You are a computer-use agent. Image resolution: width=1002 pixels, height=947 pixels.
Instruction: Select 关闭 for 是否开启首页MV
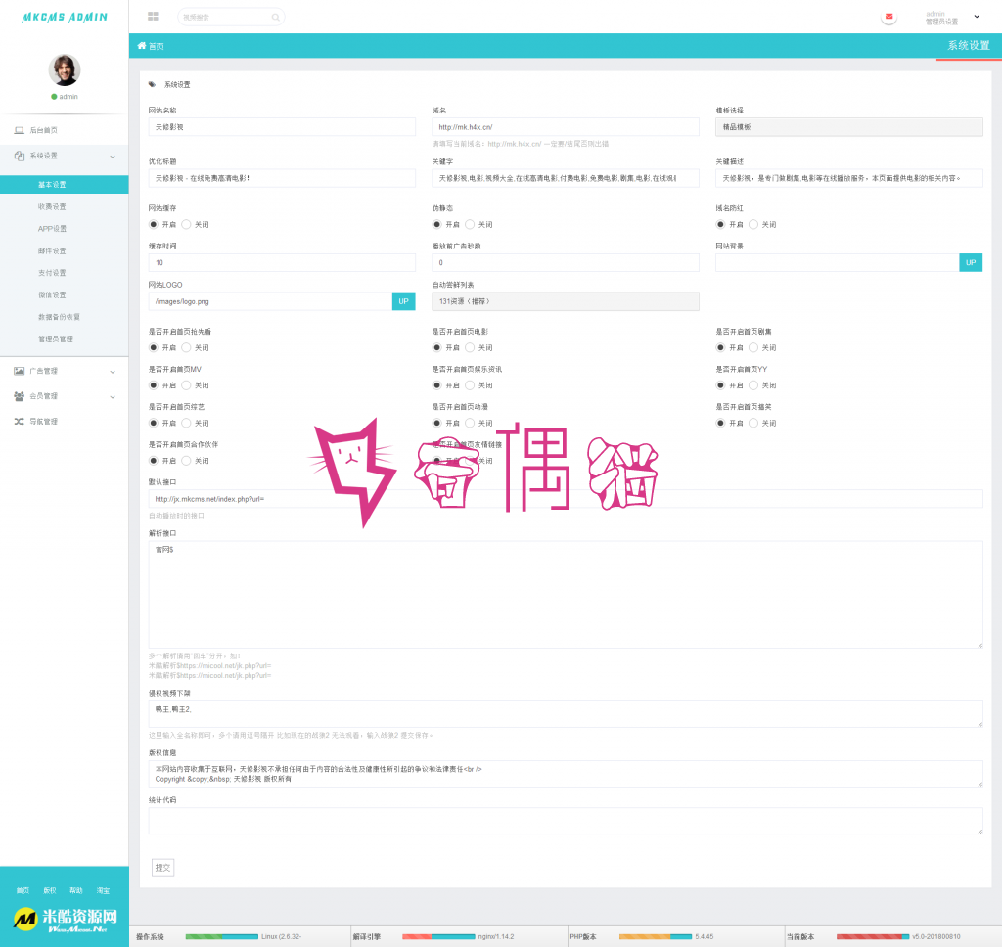coord(186,385)
